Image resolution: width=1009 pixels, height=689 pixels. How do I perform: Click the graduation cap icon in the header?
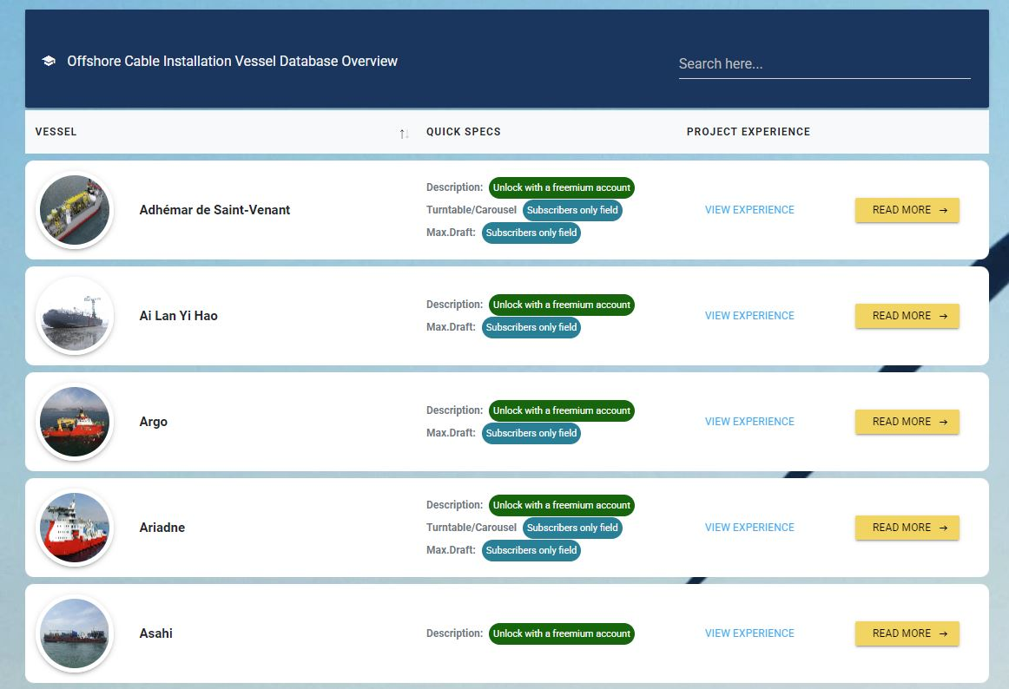tap(48, 61)
